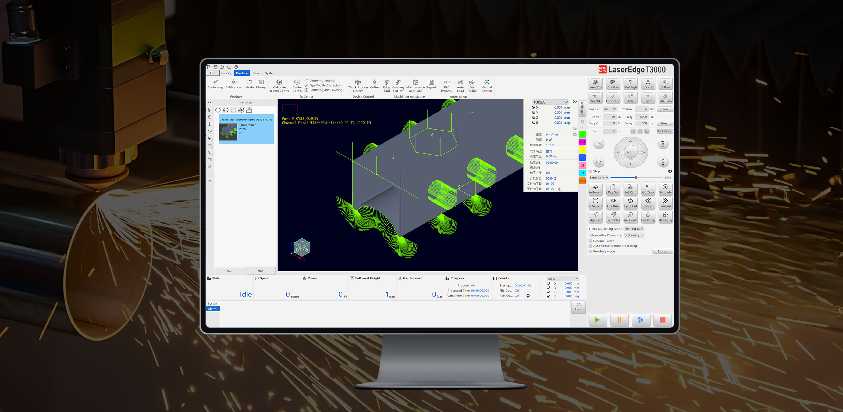843x412 pixels.
Task: Click the Redo arrow icon
Action: click(229, 67)
